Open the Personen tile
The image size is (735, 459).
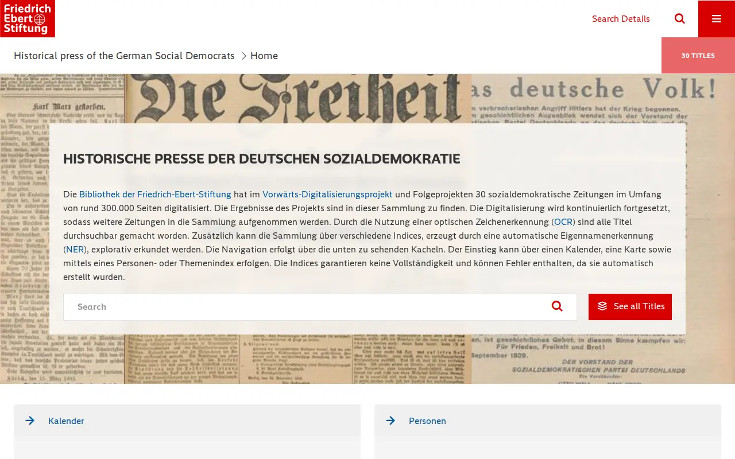coord(548,421)
